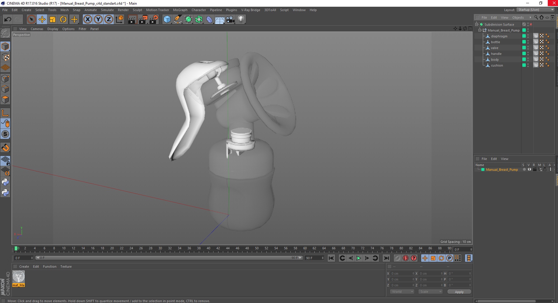Viewport: 558px width, 303px height.
Task: Open the Bend deformer tools
Action: pos(209,20)
